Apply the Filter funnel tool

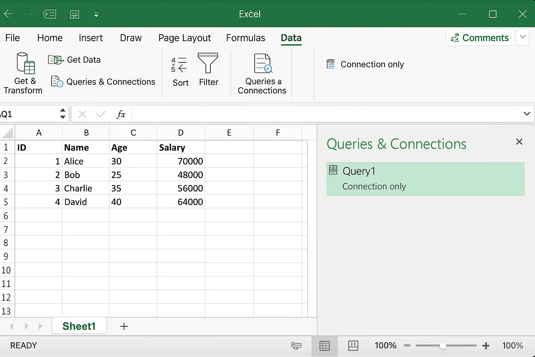pos(208,63)
